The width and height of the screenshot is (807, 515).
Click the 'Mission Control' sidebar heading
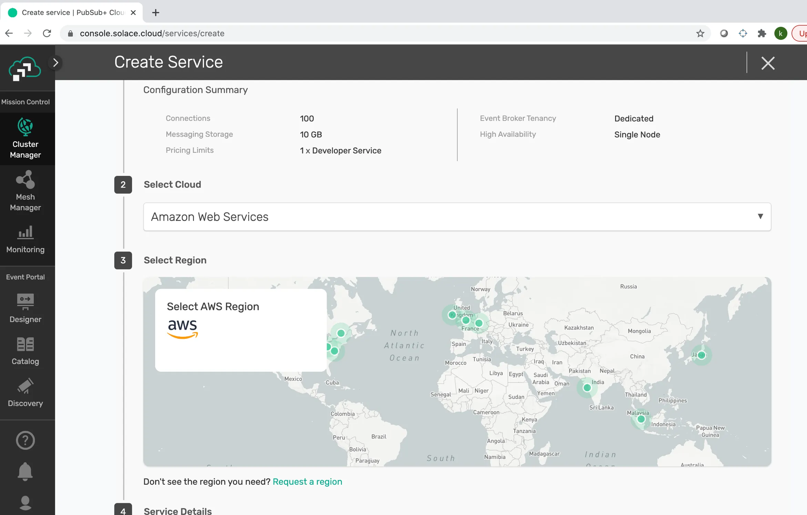pos(25,102)
